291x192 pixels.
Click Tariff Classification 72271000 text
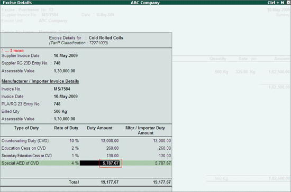coord(78,43)
